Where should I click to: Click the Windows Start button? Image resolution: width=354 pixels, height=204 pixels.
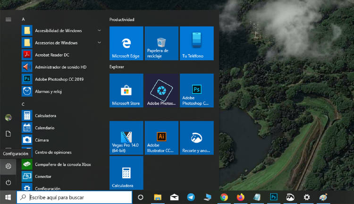coord(8,197)
